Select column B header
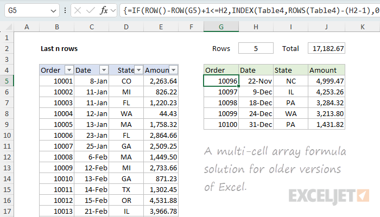This screenshot has width=380, height=217. pos(56,27)
